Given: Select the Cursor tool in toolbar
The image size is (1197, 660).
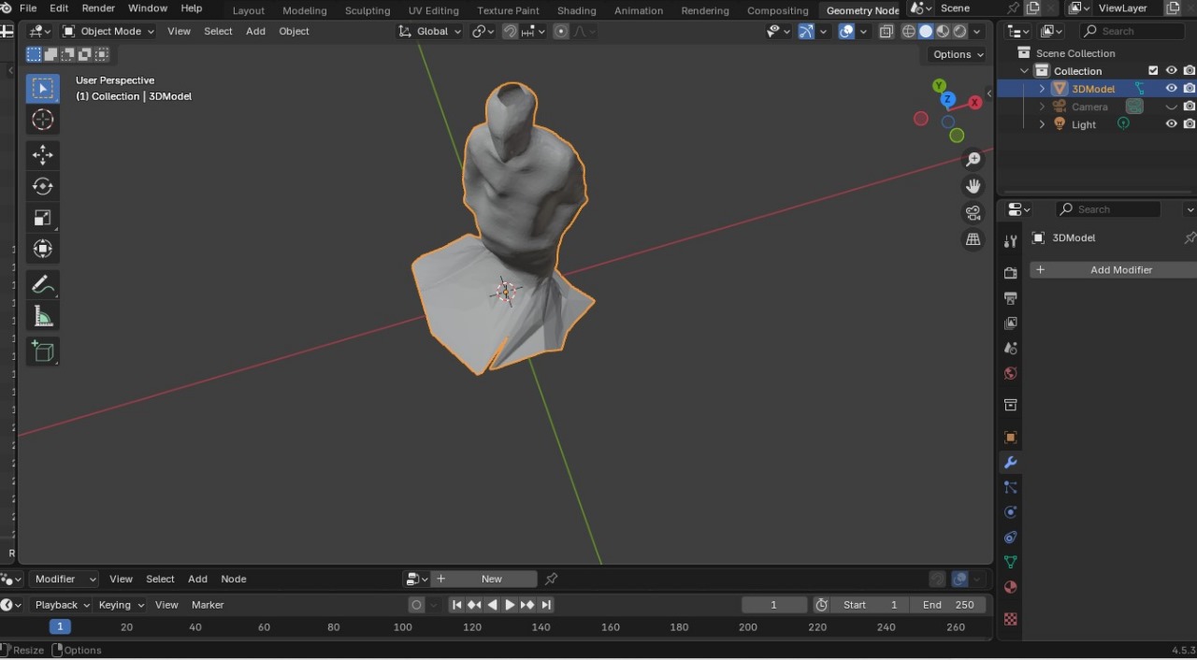Looking at the screenshot, I should pyautogui.click(x=42, y=120).
